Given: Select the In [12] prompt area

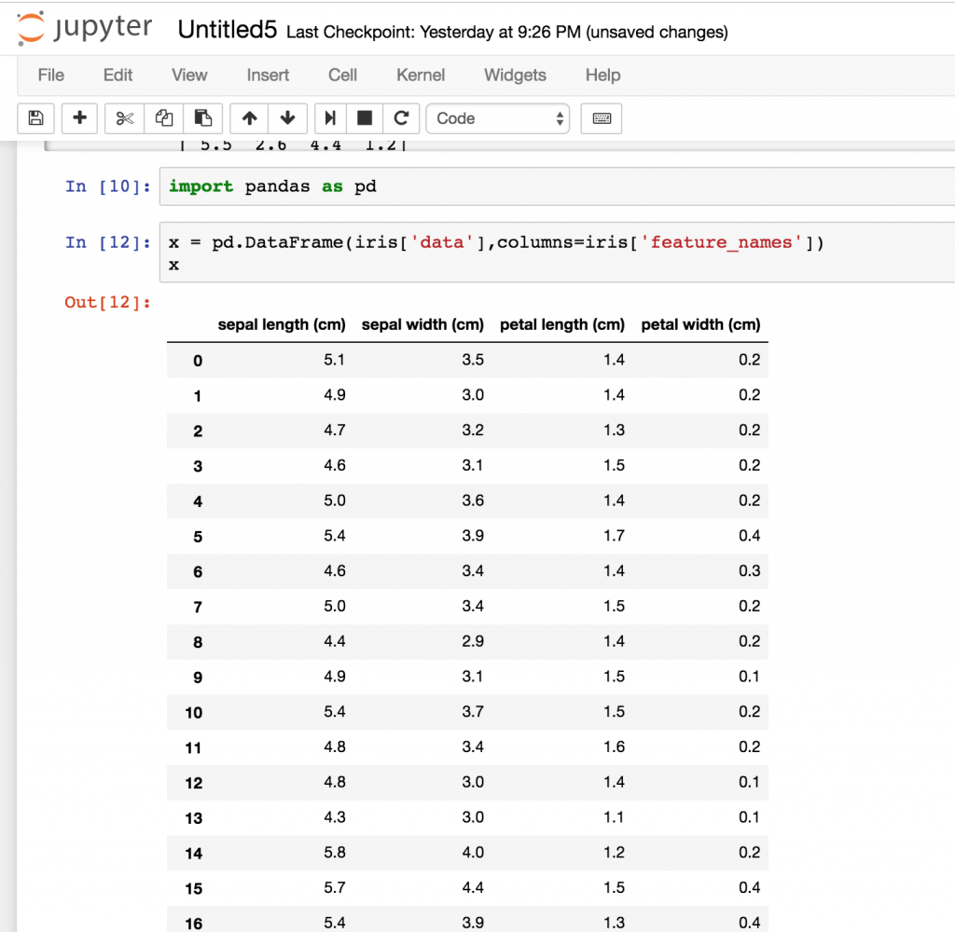Looking at the screenshot, I should tap(108, 242).
